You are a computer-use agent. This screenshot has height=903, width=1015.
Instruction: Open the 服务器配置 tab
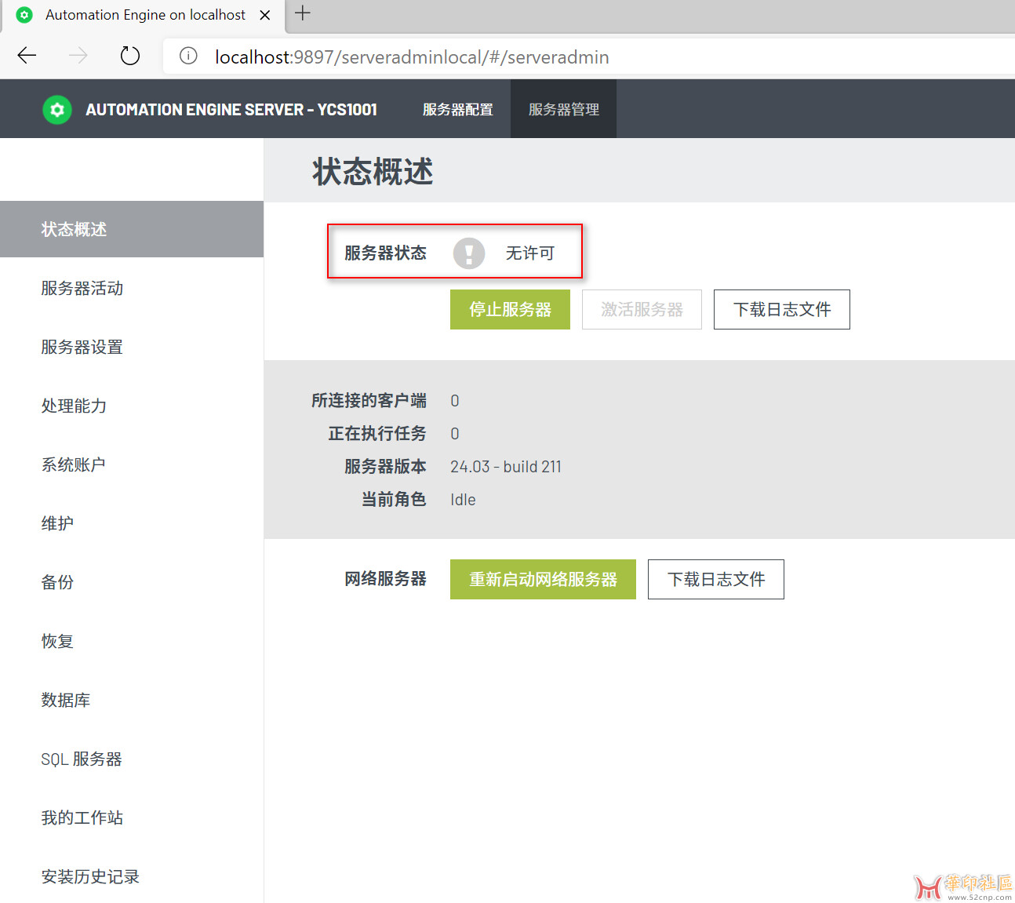click(x=457, y=110)
